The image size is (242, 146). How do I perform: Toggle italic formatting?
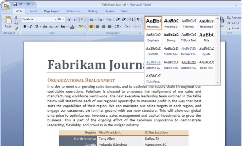30,27
